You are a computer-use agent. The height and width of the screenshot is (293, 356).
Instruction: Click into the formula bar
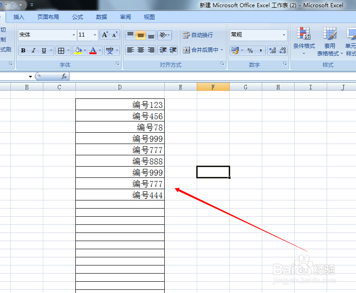click(x=213, y=76)
